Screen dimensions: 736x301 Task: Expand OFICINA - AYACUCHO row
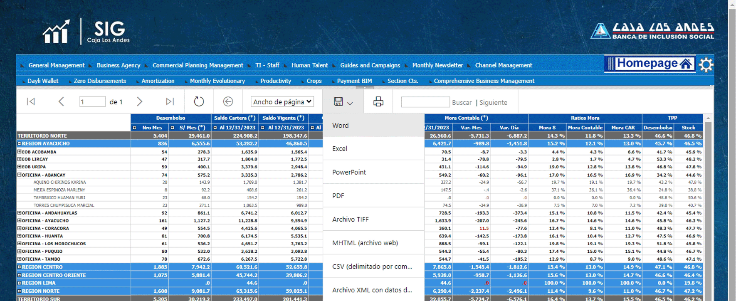[19, 220]
